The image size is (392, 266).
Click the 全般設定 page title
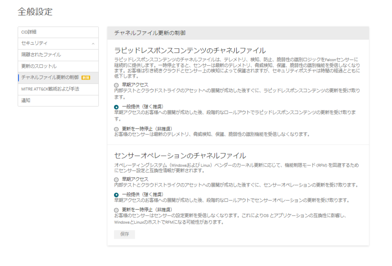(x=35, y=12)
